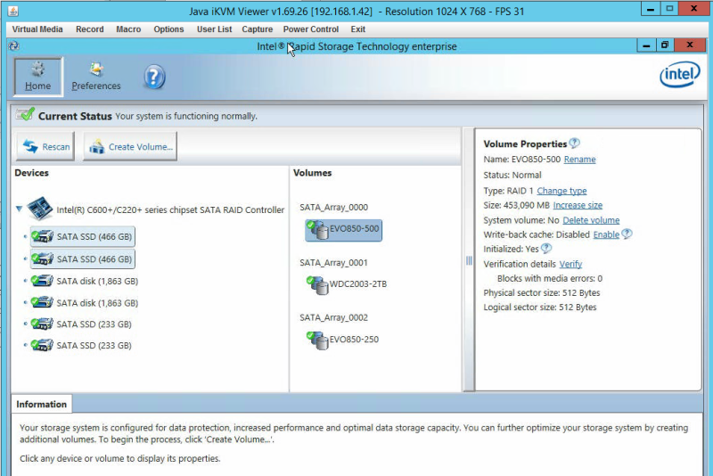This screenshot has height=476, width=713.
Task: Click the first SATA SSD (466 GB) device
Action: pos(83,237)
